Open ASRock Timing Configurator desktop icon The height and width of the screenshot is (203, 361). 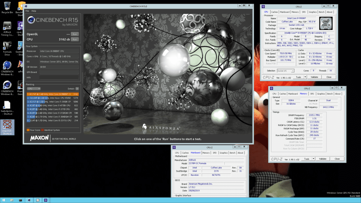pos(7,29)
